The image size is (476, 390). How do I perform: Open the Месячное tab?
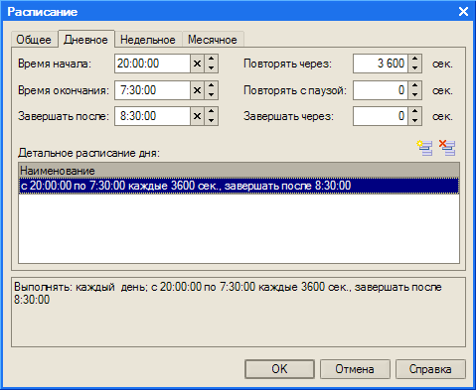coord(213,40)
